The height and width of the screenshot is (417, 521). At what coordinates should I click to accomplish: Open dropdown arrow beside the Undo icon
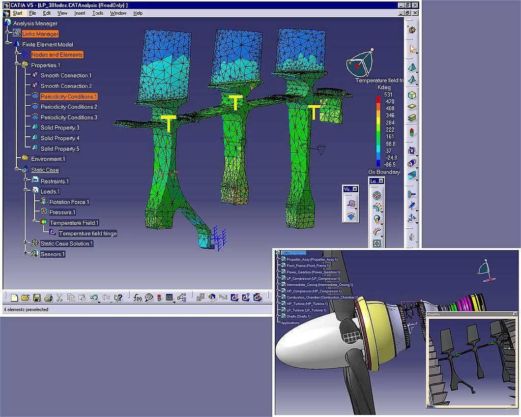pyautogui.click(x=99, y=302)
